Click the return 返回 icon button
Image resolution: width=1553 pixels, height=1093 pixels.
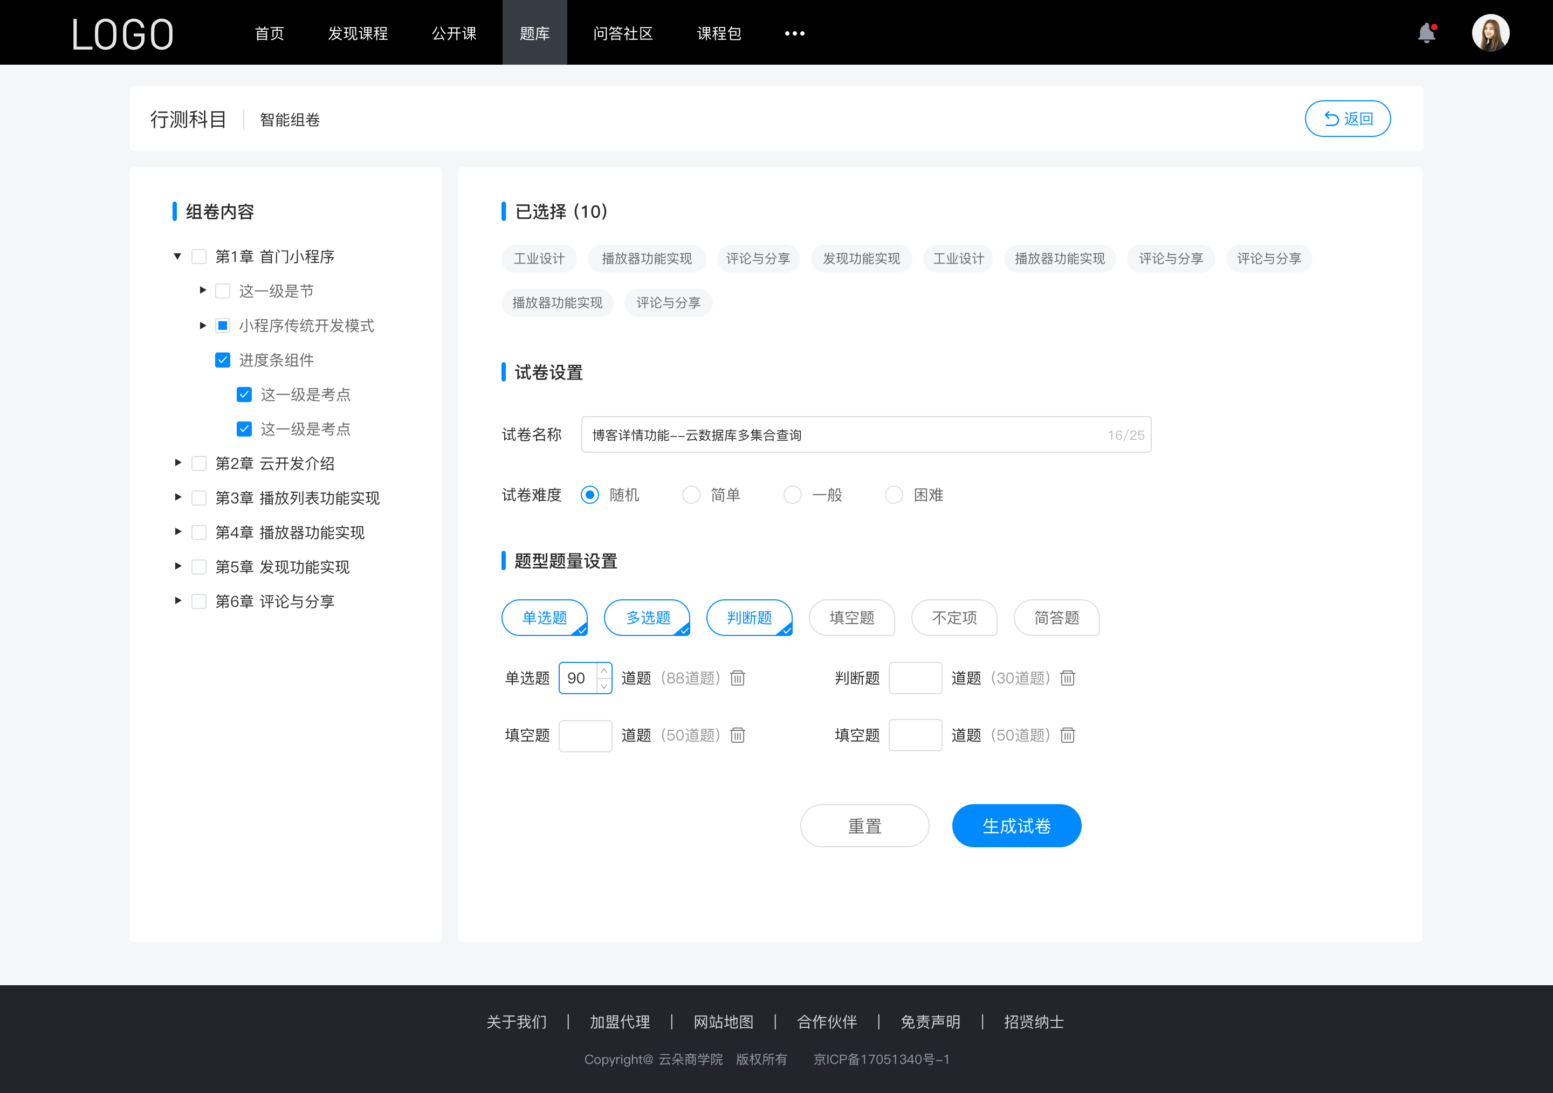[1347, 117]
